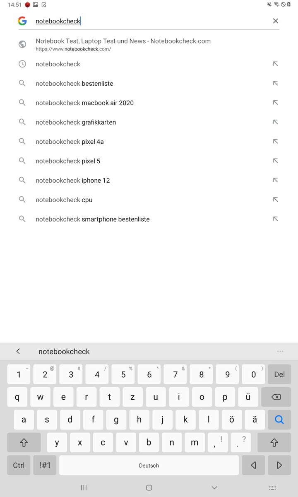The width and height of the screenshot is (298, 497).
Task: Select suggestion 'notebookcheck macbook air 2020'
Action: [x=84, y=103]
